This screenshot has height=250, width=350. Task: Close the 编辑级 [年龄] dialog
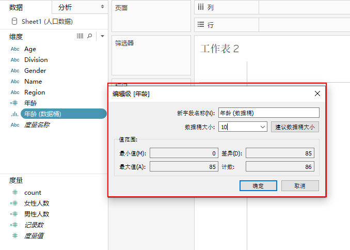[317, 93]
